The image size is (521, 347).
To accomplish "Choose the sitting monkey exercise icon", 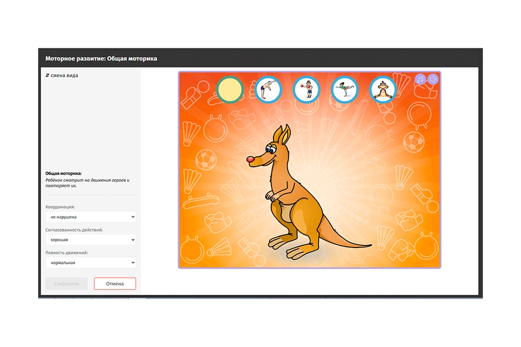I will (383, 90).
